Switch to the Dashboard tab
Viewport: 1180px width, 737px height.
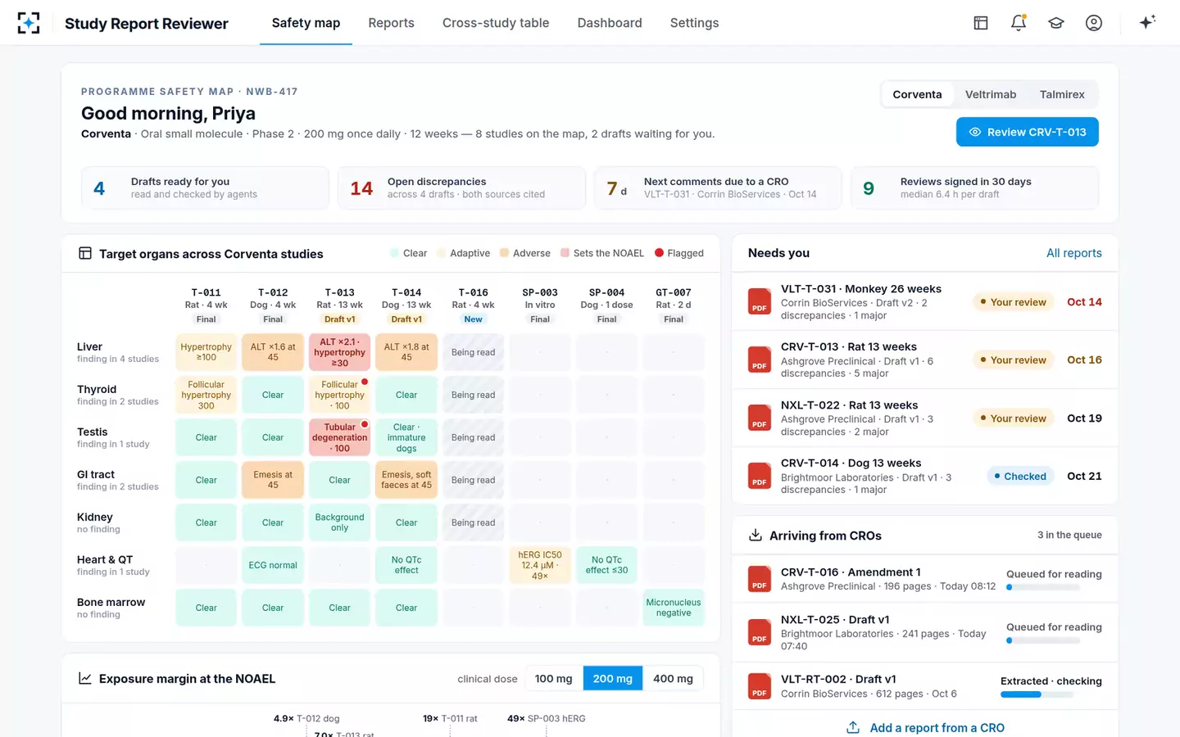610,23
